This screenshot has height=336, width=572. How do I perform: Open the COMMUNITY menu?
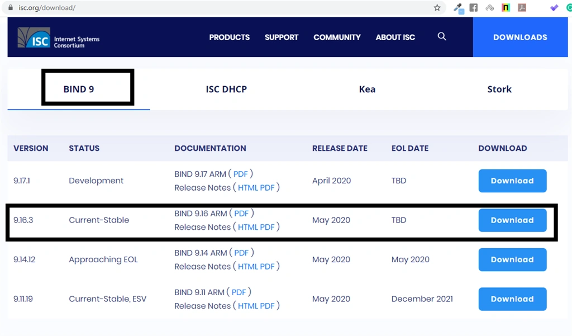[x=337, y=37]
